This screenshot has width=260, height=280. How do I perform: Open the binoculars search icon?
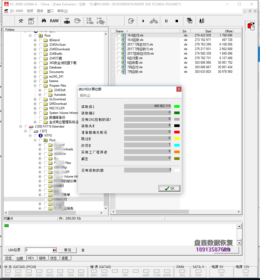[x=44, y=21]
